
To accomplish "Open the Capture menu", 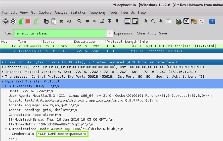I will point(45,13).
